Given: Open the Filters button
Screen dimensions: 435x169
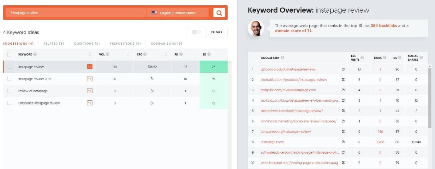Looking at the screenshot, I should (x=217, y=32).
